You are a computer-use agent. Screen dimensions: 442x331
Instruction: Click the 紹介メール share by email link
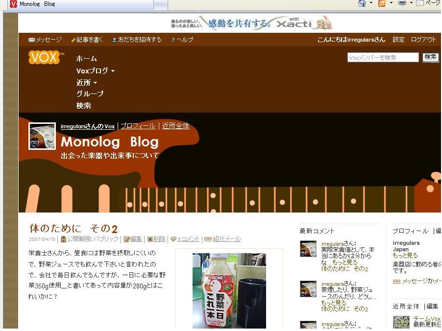coord(227,239)
